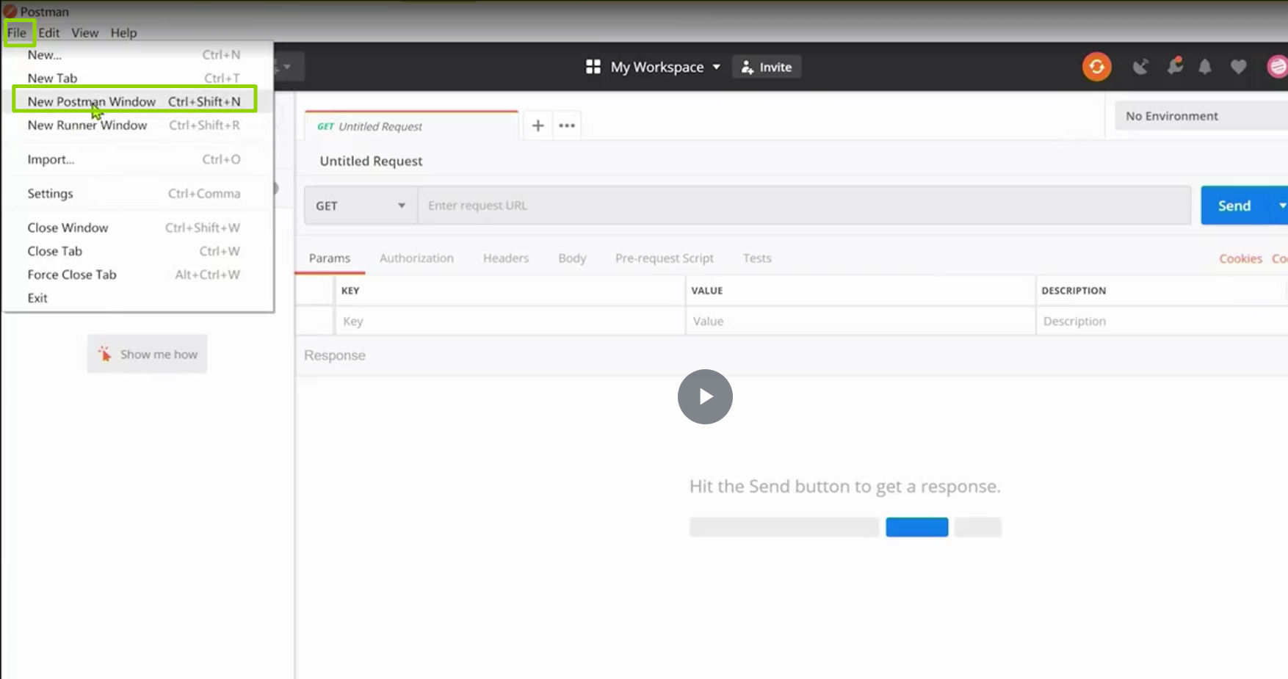
Task: Click the Description input cell
Action: coord(1162,322)
